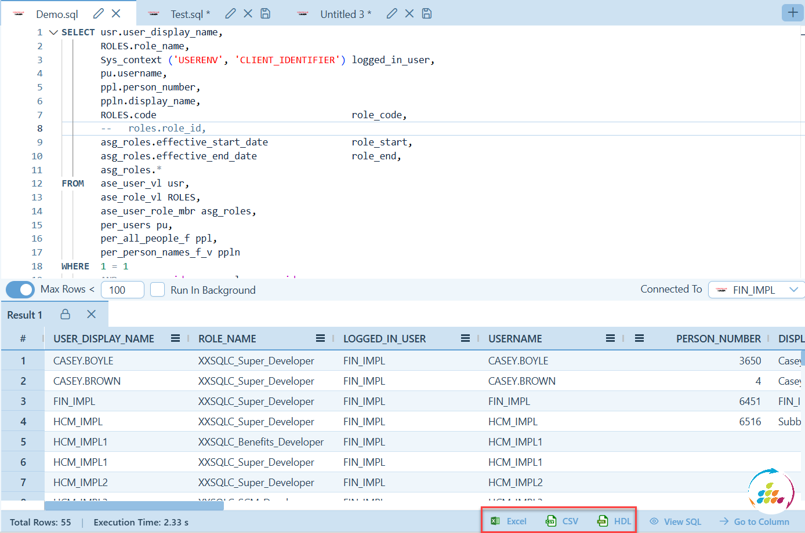
Task: Open the Connected To FIN_IMPL dropdown
Action: click(x=756, y=290)
